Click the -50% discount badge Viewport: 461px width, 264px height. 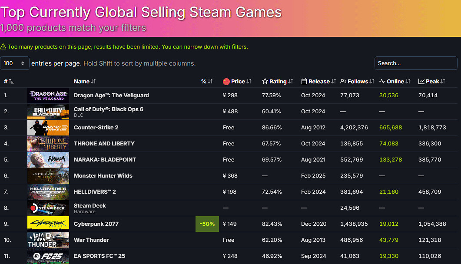click(x=207, y=224)
